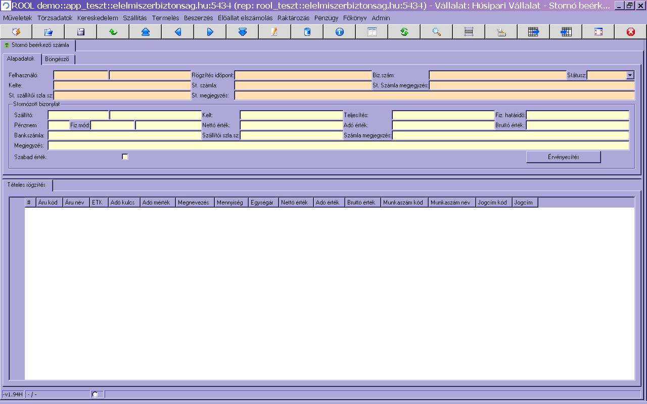Image resolution: width=647 pixels, height=404 pixels.
Task: Click the Mennyiség column header
Action: [229, 203]
